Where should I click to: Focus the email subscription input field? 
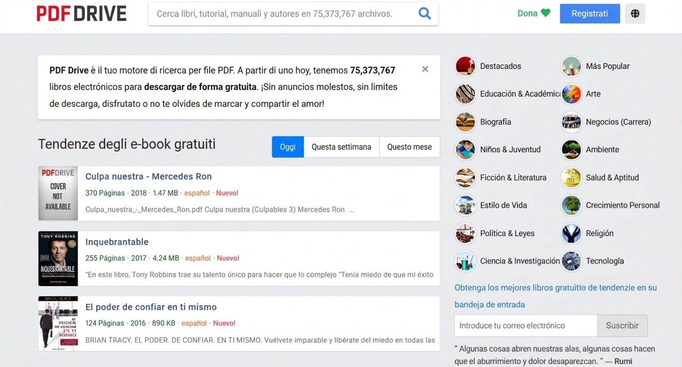point(526,326)
